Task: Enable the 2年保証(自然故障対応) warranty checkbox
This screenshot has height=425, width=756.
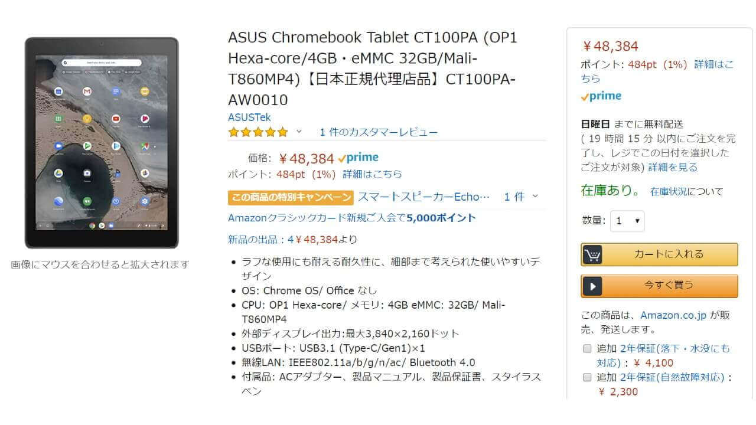Action: [587, 377]
